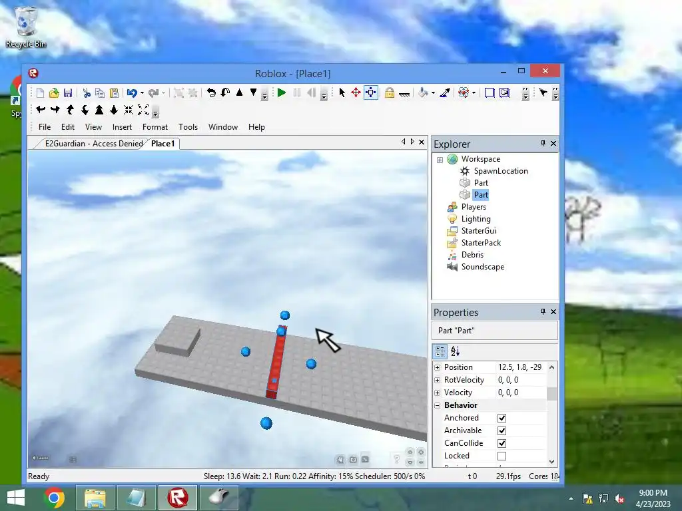Click the Reset simulation button
Viewport: 682px width, 511px height.
311,92
